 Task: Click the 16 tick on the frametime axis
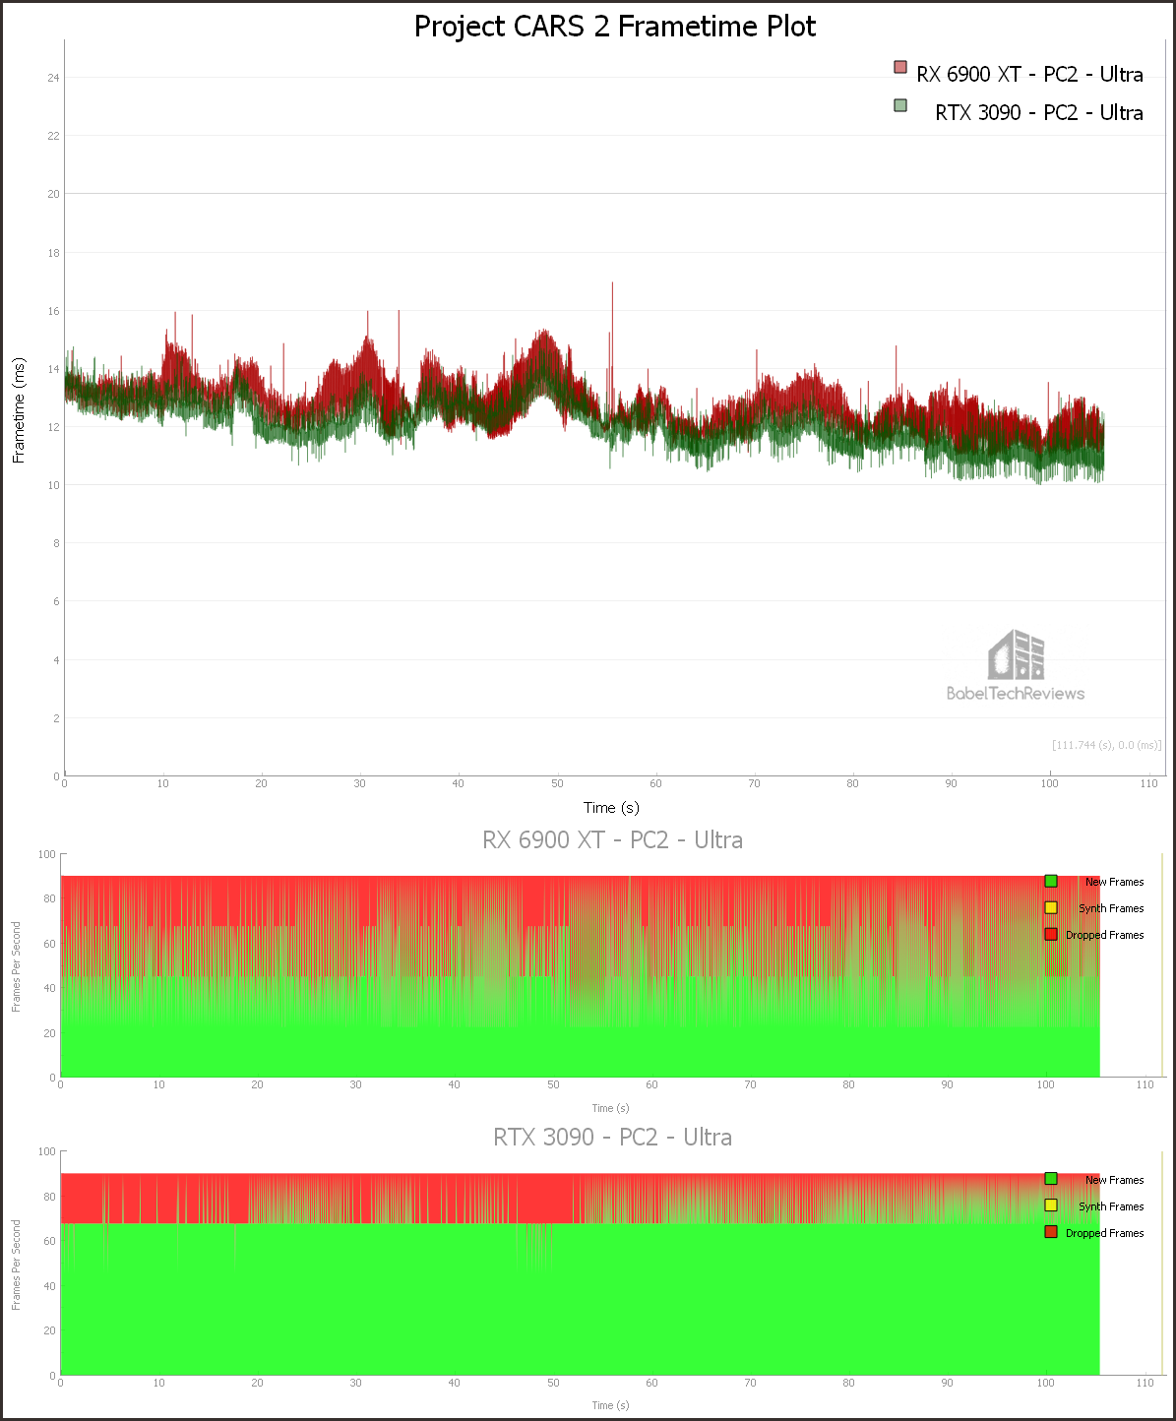54,311
